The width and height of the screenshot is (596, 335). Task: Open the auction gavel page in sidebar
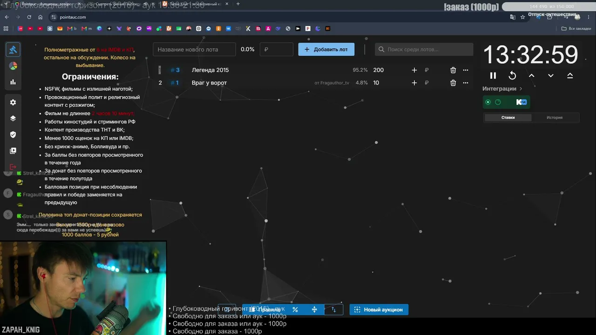point(13,49)
